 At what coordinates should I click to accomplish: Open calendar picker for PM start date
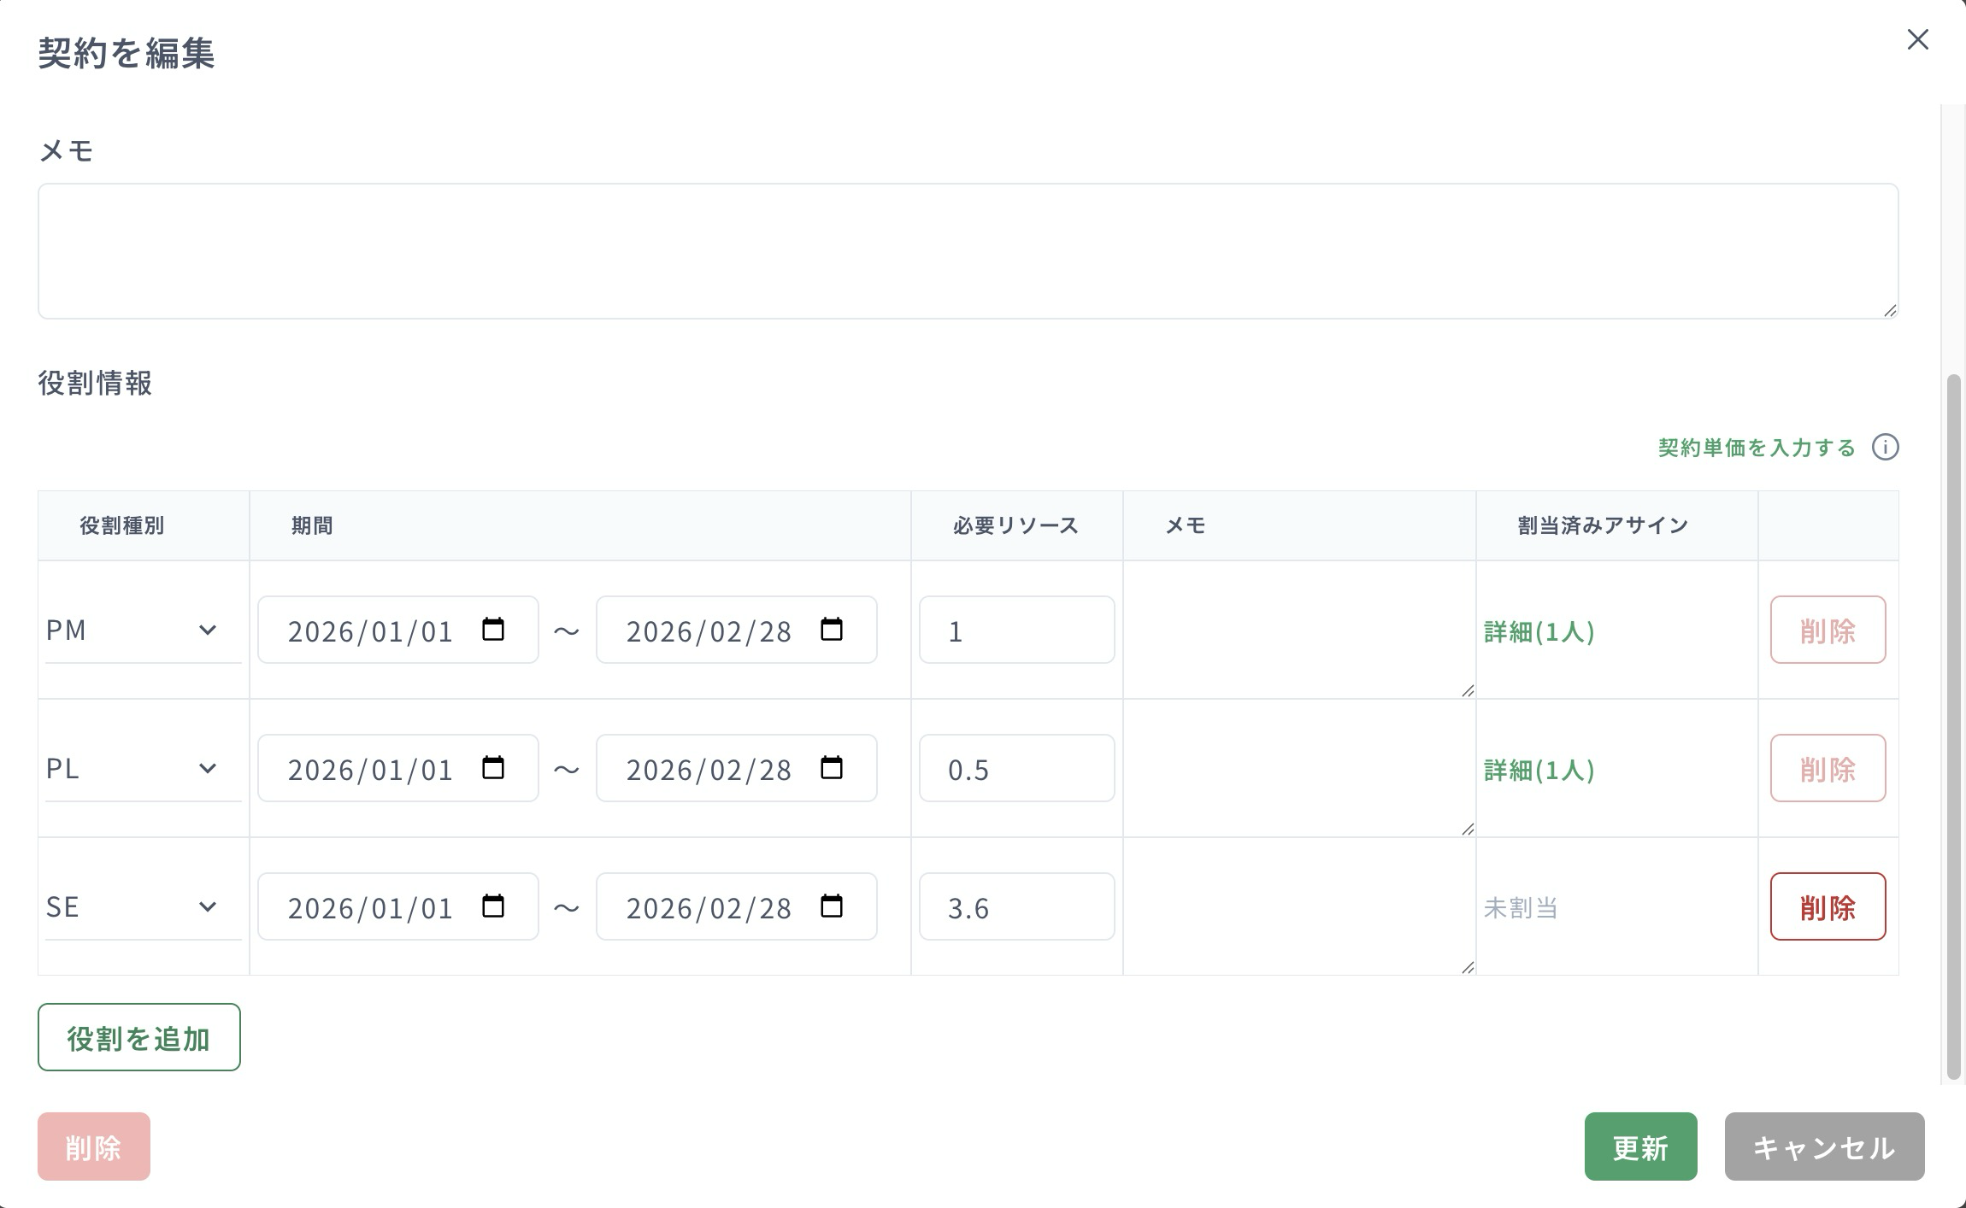pos(493,630)
